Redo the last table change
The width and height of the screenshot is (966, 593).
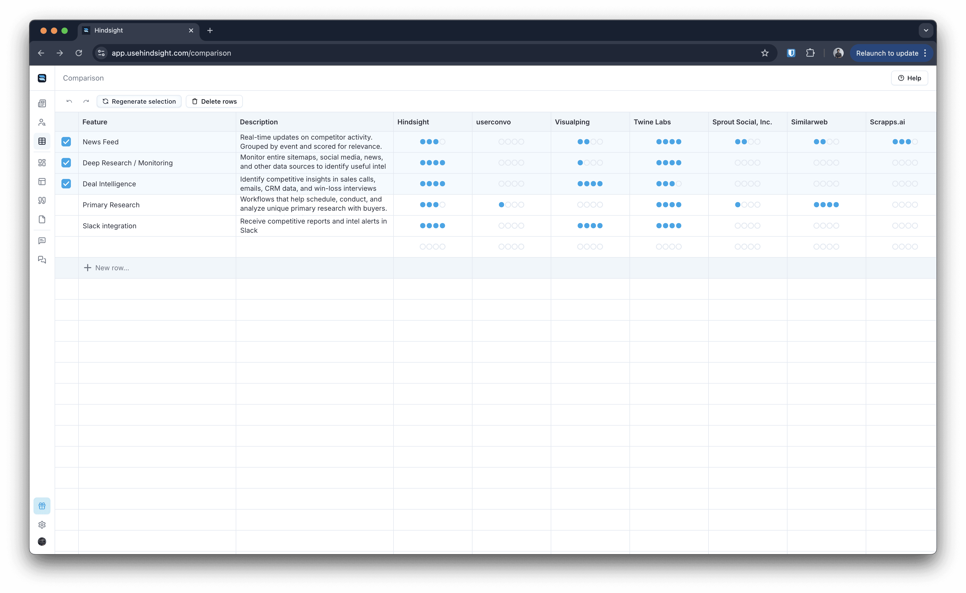click(x=86, y=102)
